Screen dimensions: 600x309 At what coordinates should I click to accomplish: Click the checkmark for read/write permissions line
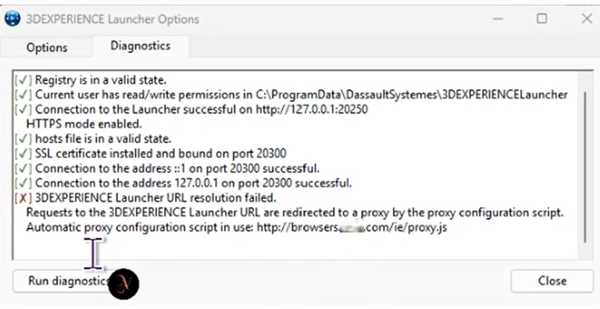[x=23, y=95]
